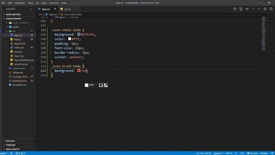Open package.json in the Explorer
This screenshot has height=155, width=275.
(x=19, y=81)
